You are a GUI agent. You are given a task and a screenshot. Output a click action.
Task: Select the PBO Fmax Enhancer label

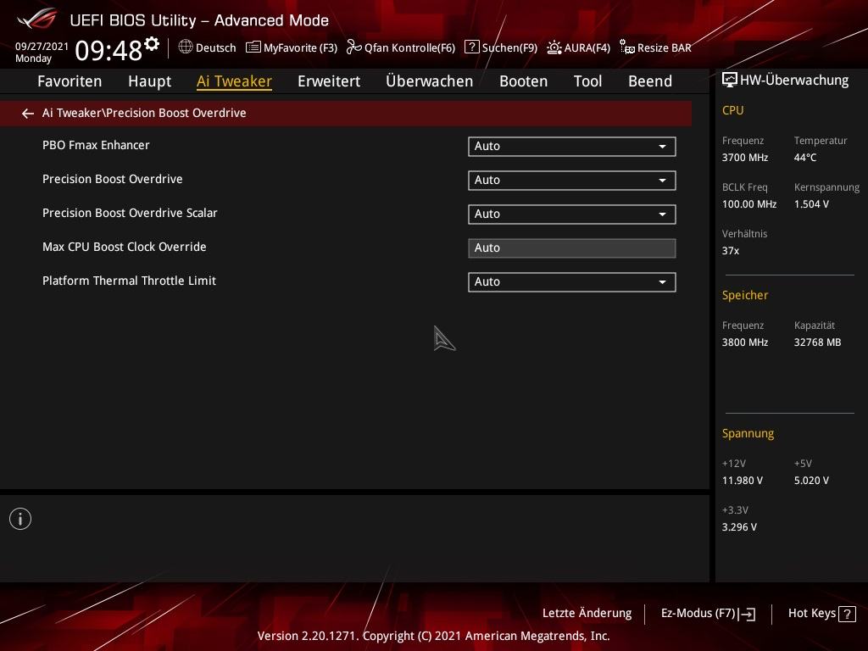pos(96,146)
